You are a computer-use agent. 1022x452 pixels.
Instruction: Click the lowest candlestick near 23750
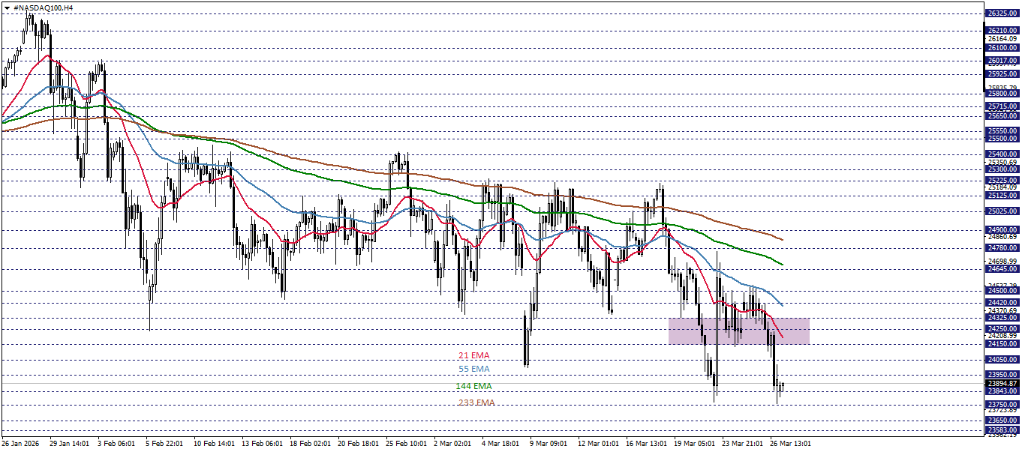(777, 397)
